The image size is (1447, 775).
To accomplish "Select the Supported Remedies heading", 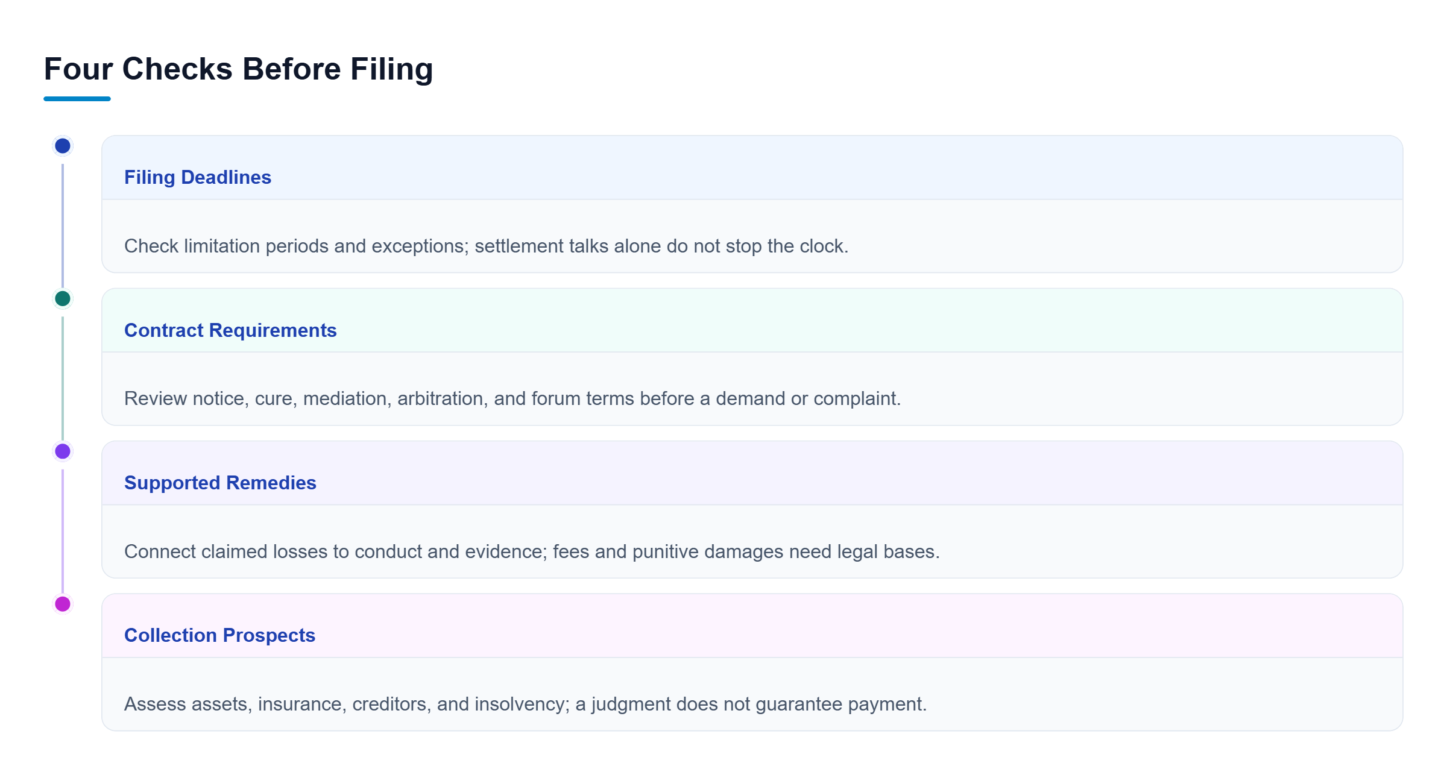I will [x=220, y=483].
